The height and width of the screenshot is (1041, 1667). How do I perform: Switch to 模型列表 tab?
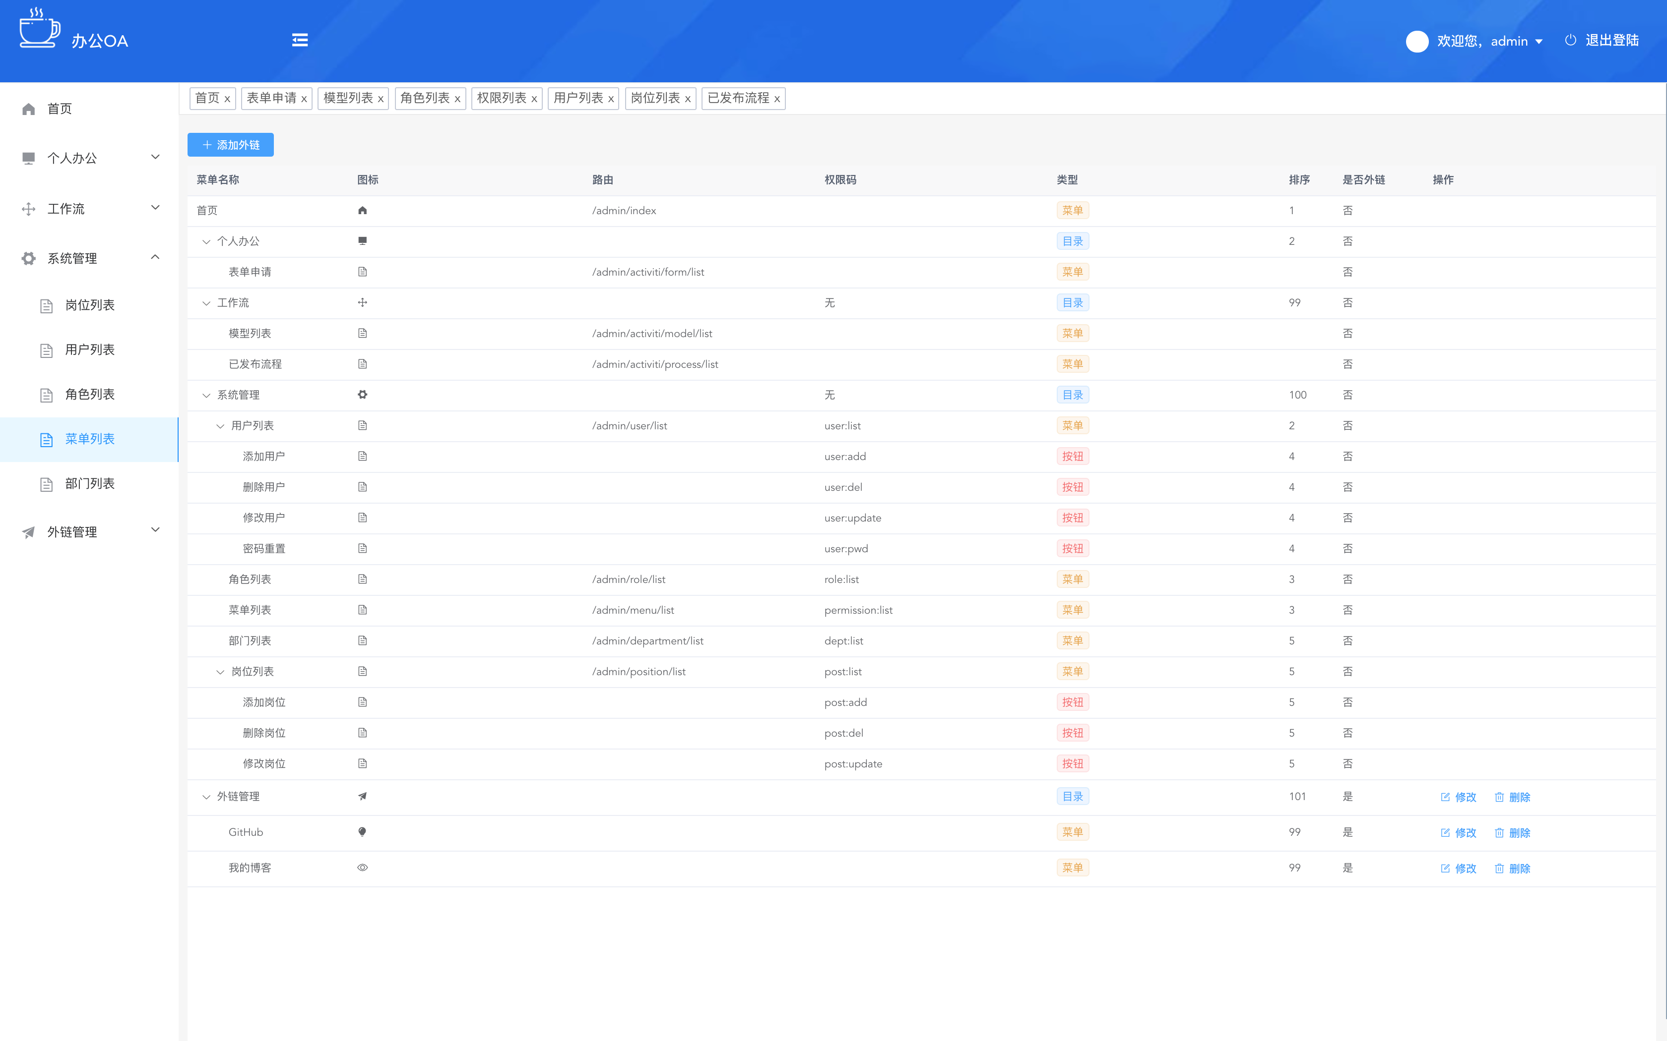(x=348, y=98)
